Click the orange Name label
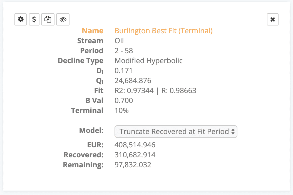 93,31
